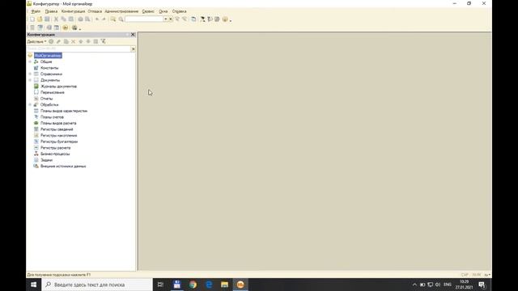Select Регистры накопления in the tree
518x291 pixels.
pos(58,136)
